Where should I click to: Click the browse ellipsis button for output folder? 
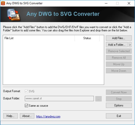99,99
